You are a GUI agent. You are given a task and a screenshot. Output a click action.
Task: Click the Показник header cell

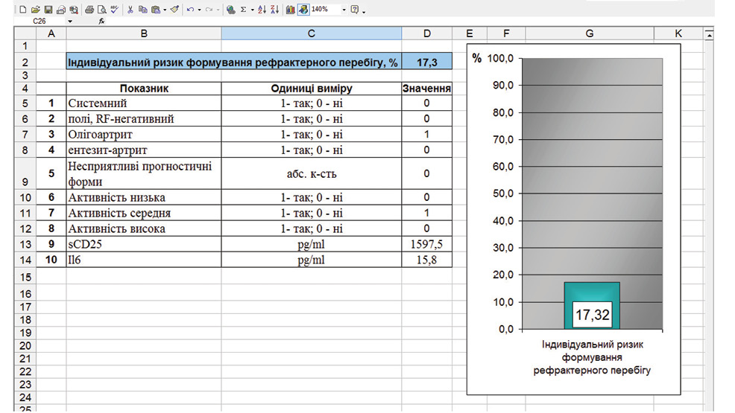(x=144, y=89)
